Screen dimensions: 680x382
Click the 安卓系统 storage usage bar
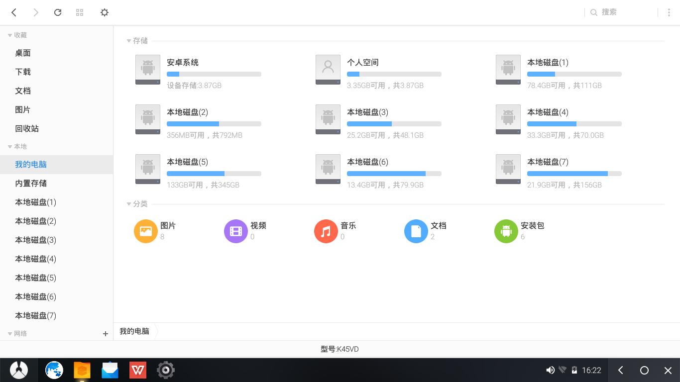[x=214, y=74]
